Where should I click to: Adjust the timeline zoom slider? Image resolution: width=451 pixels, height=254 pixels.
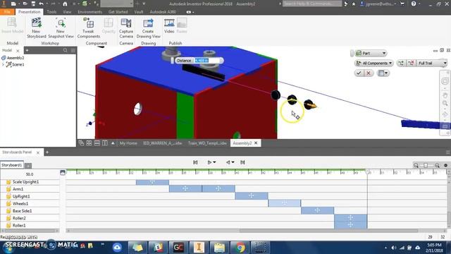tap(426, 165)
